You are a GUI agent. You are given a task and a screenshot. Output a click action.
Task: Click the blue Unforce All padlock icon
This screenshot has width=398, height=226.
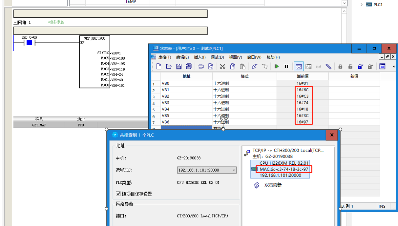pyautogui.click(x=360, y=67)
